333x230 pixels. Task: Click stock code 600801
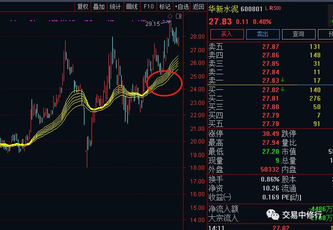tap(251, 9)
